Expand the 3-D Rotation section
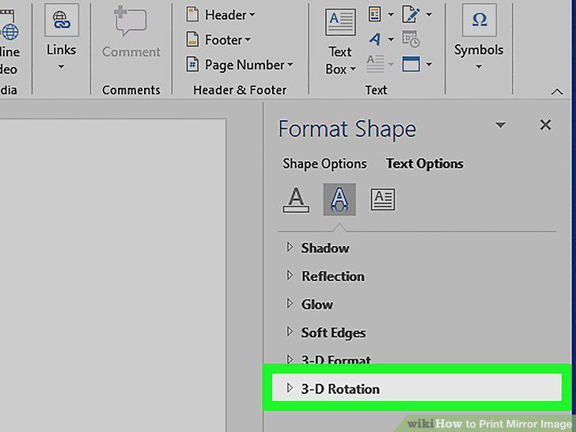 pyautogui.click(x=416, y=388)
